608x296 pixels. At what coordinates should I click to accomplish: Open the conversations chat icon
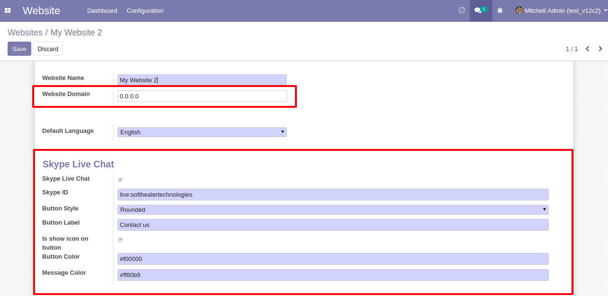[x=481, y=10]
